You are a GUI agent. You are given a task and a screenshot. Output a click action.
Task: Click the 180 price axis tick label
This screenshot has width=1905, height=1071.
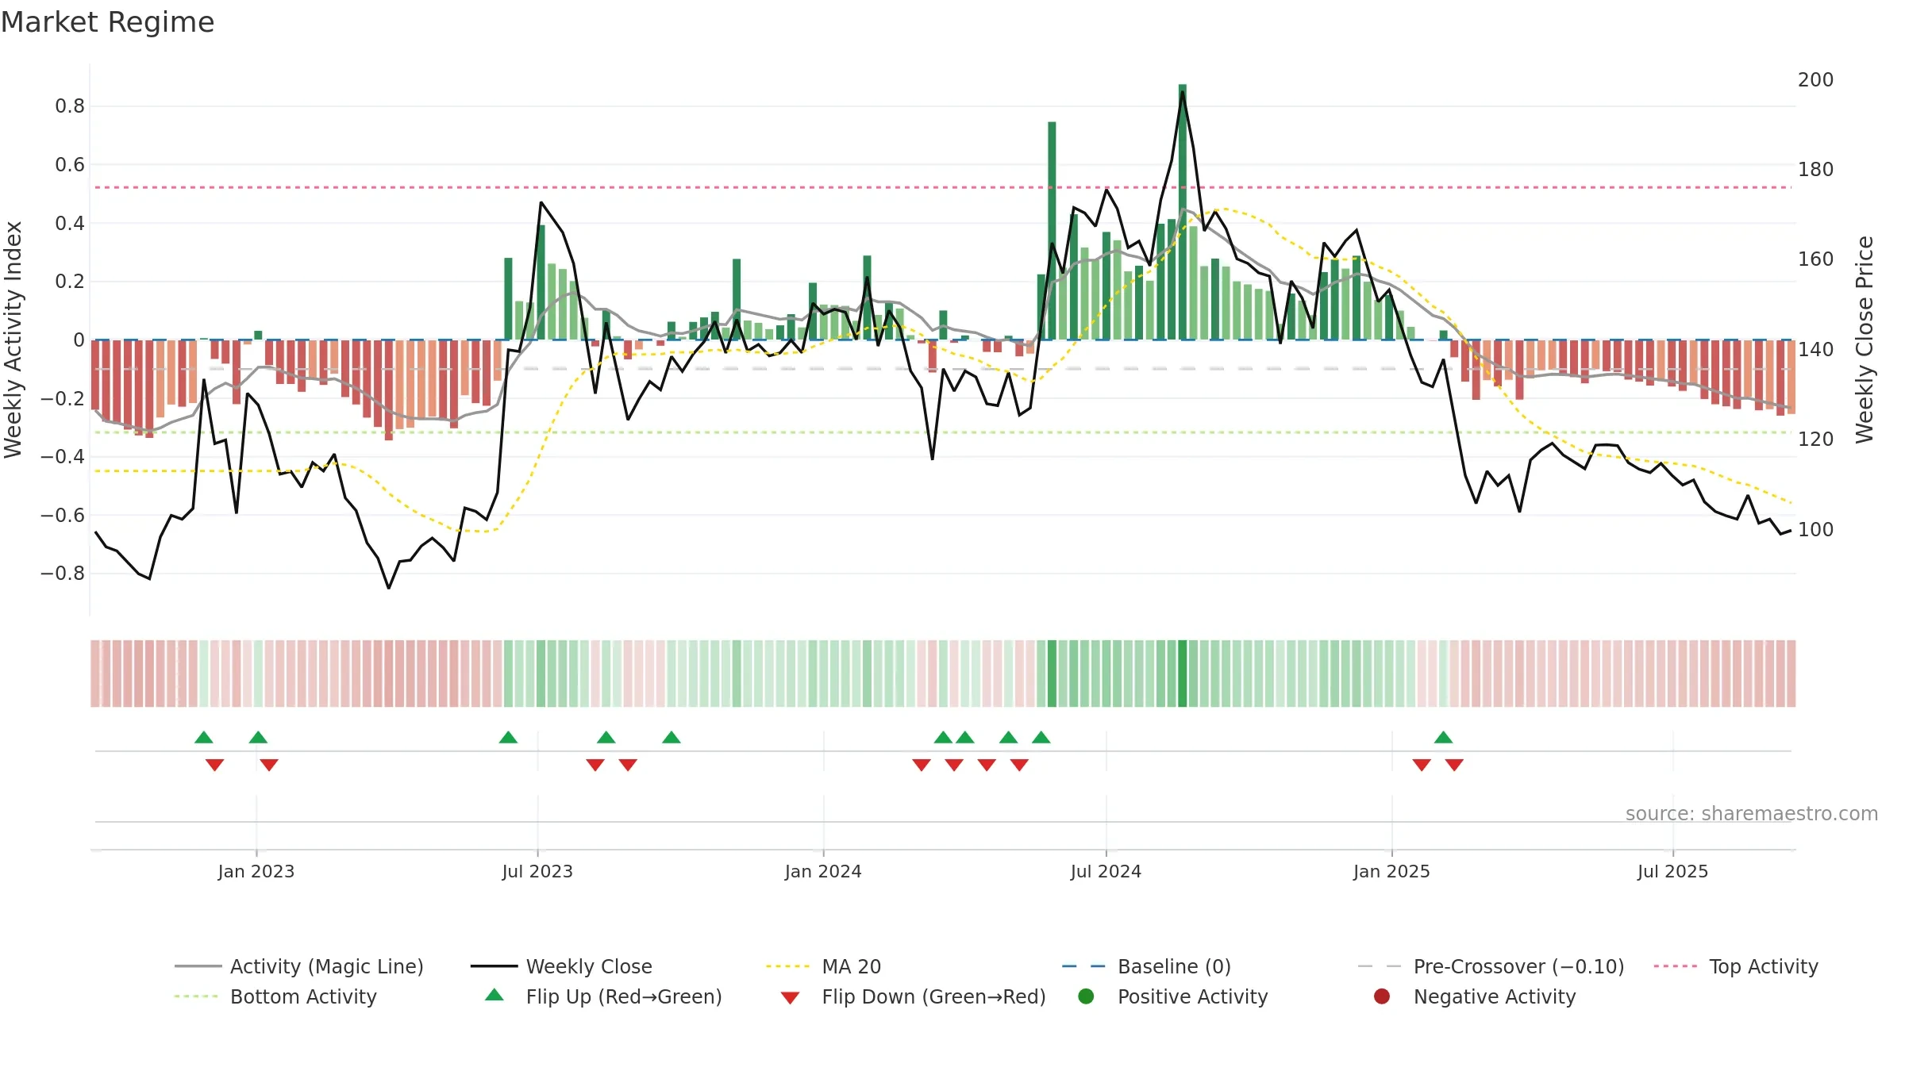[x=1816, y=169]
